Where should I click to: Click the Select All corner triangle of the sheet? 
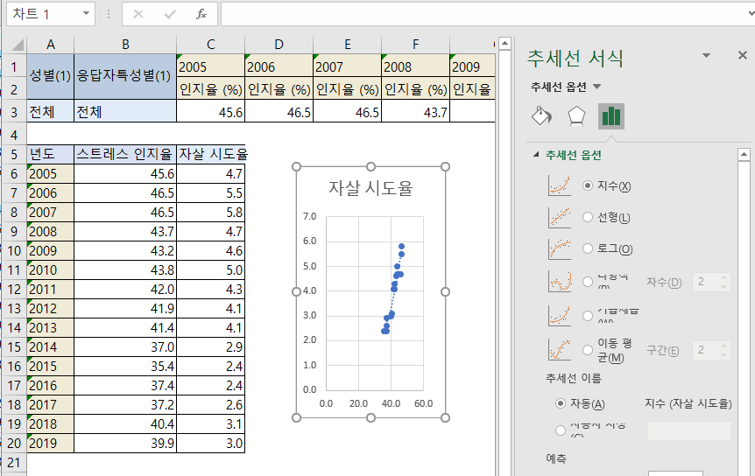click(x=18, y=45)
